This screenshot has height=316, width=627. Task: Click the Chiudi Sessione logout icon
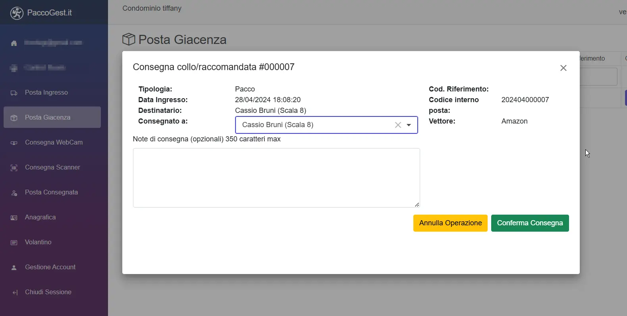[x=15, y=293]
